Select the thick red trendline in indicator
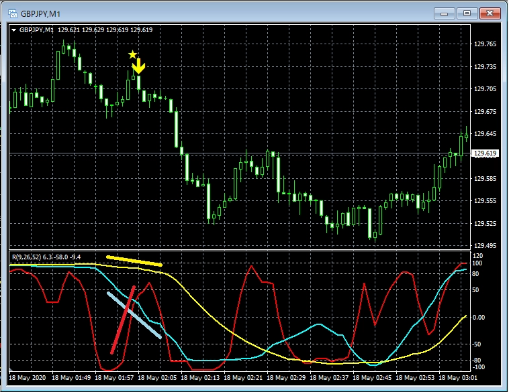 [124, 320]
